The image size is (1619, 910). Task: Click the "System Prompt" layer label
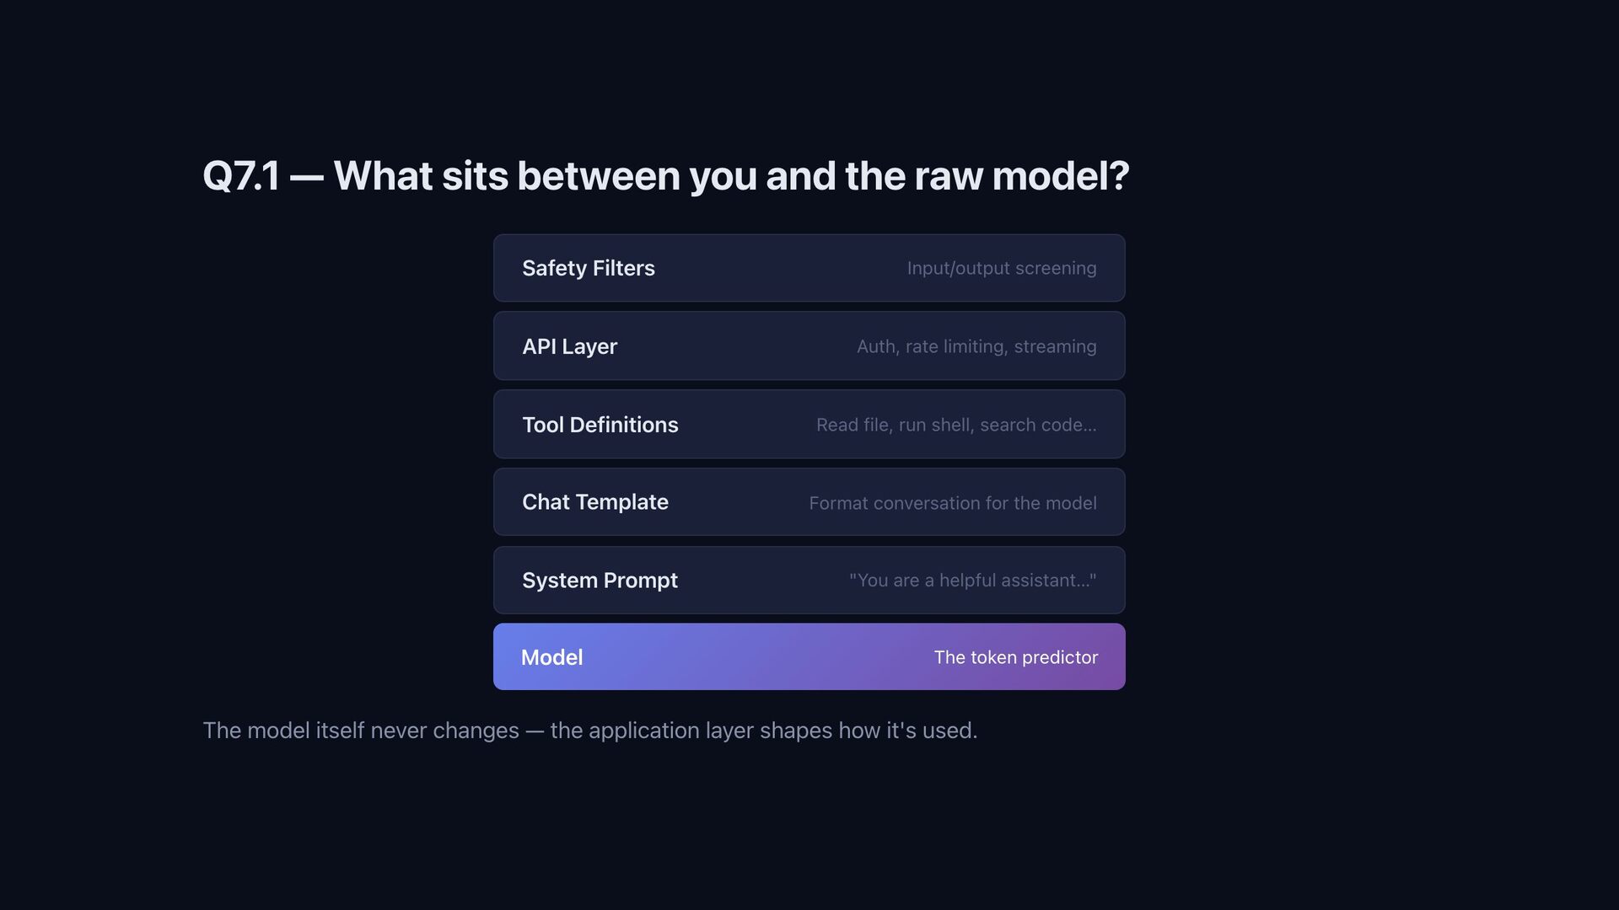click(600, 581)
